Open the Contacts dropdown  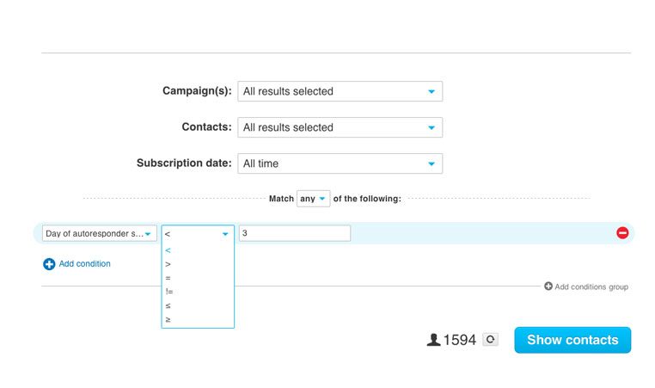(340, 127)
